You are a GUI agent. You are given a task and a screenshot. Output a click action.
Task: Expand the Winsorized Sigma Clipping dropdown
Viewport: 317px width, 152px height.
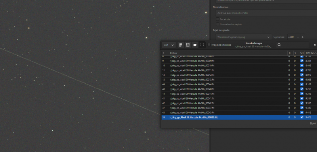point(243,37)
